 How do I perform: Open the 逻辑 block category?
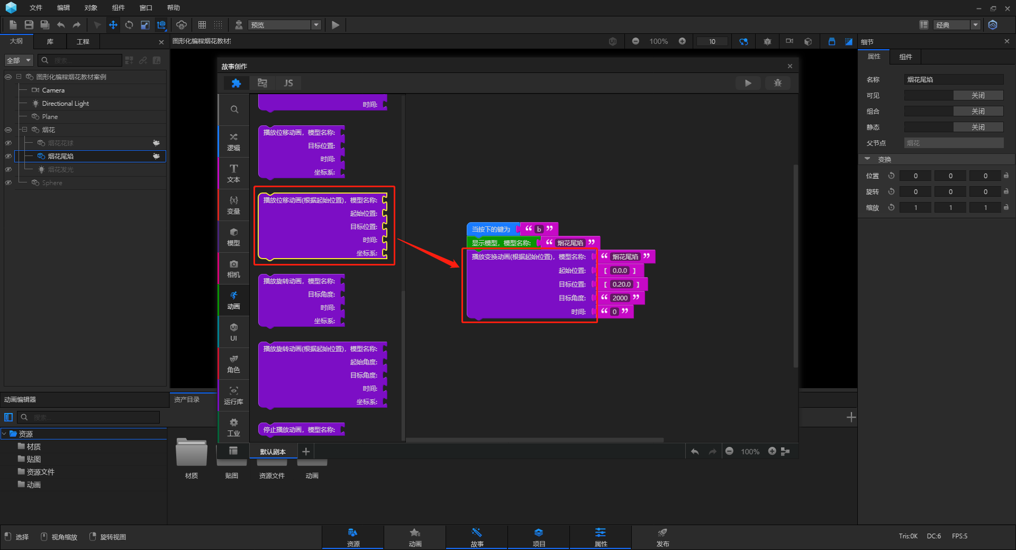point(234,142)
